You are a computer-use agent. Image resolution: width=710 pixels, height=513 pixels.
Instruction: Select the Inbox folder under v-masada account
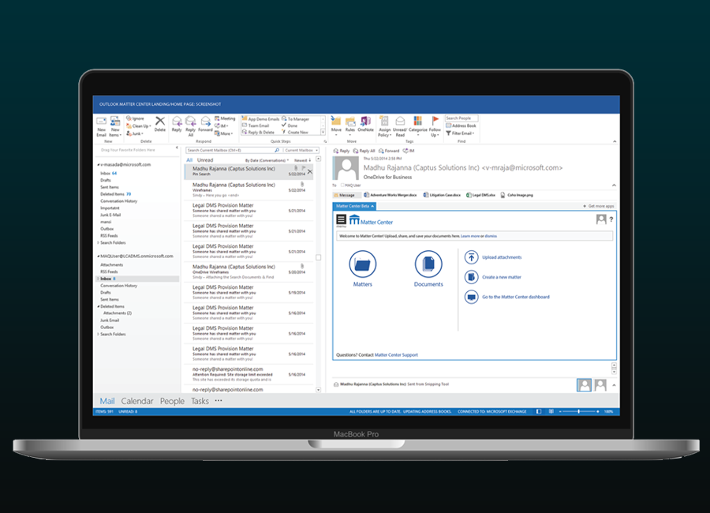tap(109, 173)
